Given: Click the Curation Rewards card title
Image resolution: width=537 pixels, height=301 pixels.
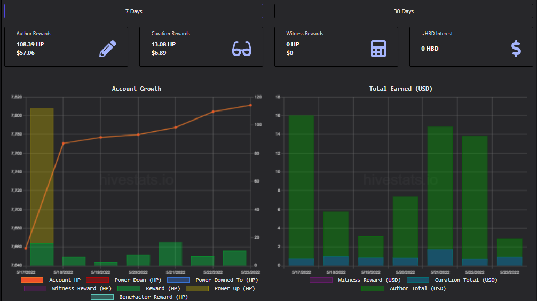Looking at the screenshot, I should click(x=171, y=34).
